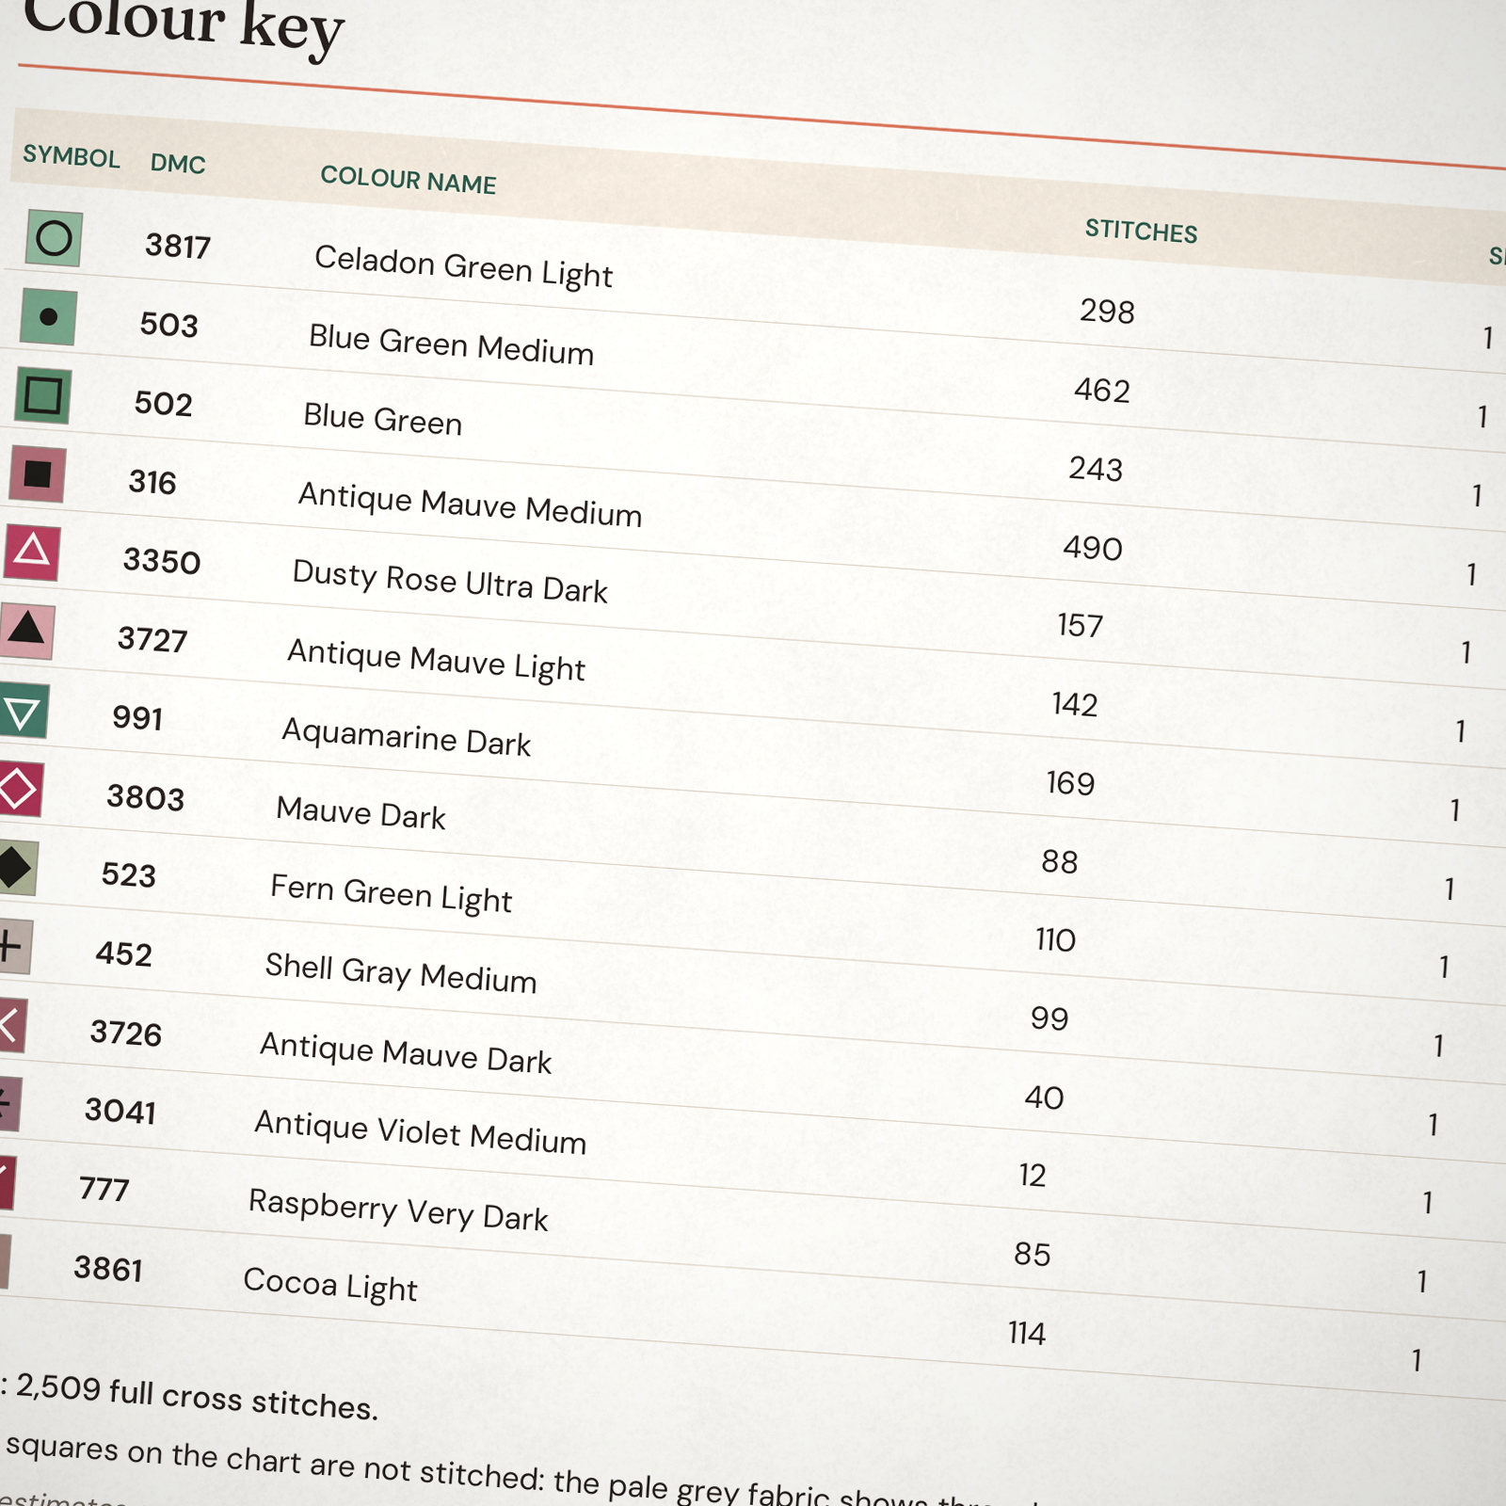The width and height of the screenshot is (1506, 1506).
Task: Click the inverted triangle symbol for Aquamarine Dark
Action: point(23,709)
